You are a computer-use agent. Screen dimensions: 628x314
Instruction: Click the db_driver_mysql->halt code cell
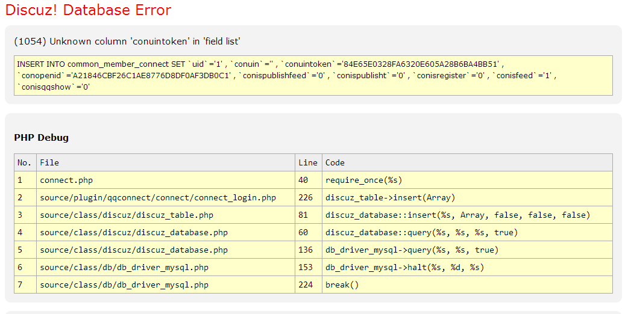pos(404,267)
